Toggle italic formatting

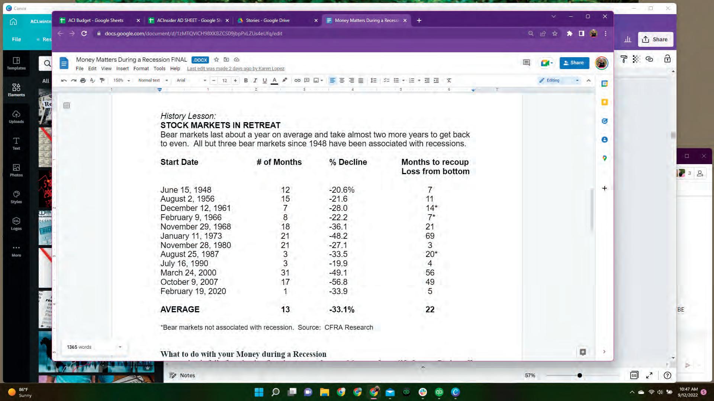point(255,81)
